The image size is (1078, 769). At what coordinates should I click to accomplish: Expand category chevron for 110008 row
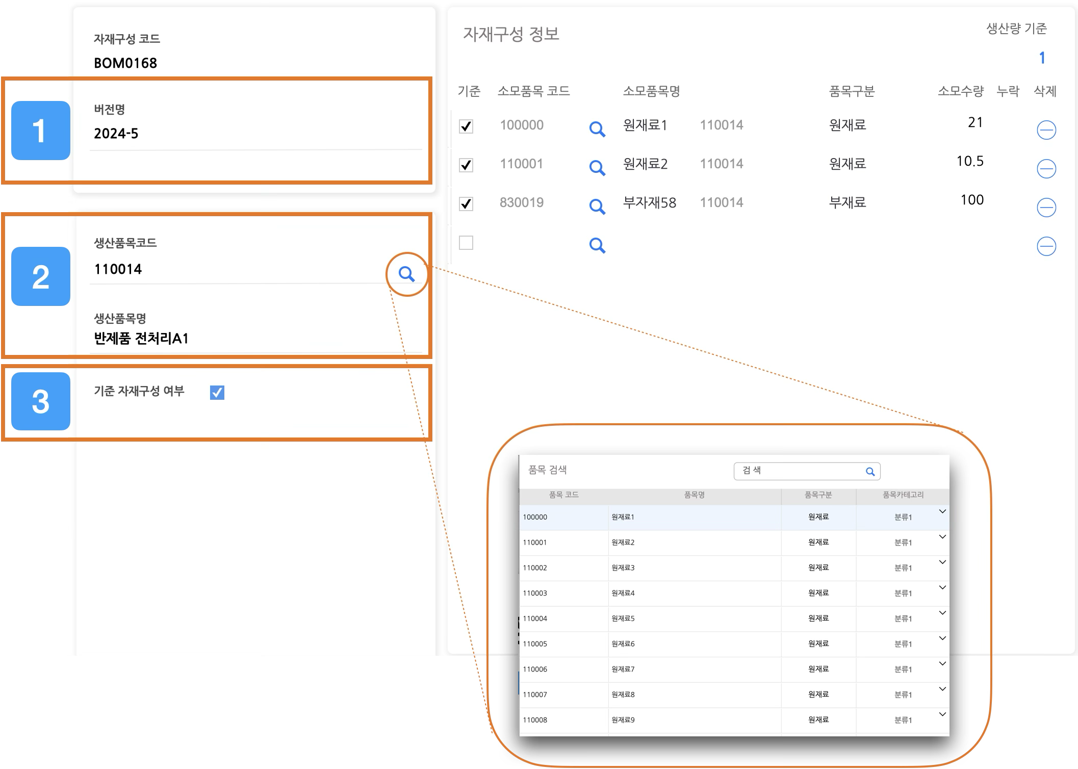tap(942, 714)
